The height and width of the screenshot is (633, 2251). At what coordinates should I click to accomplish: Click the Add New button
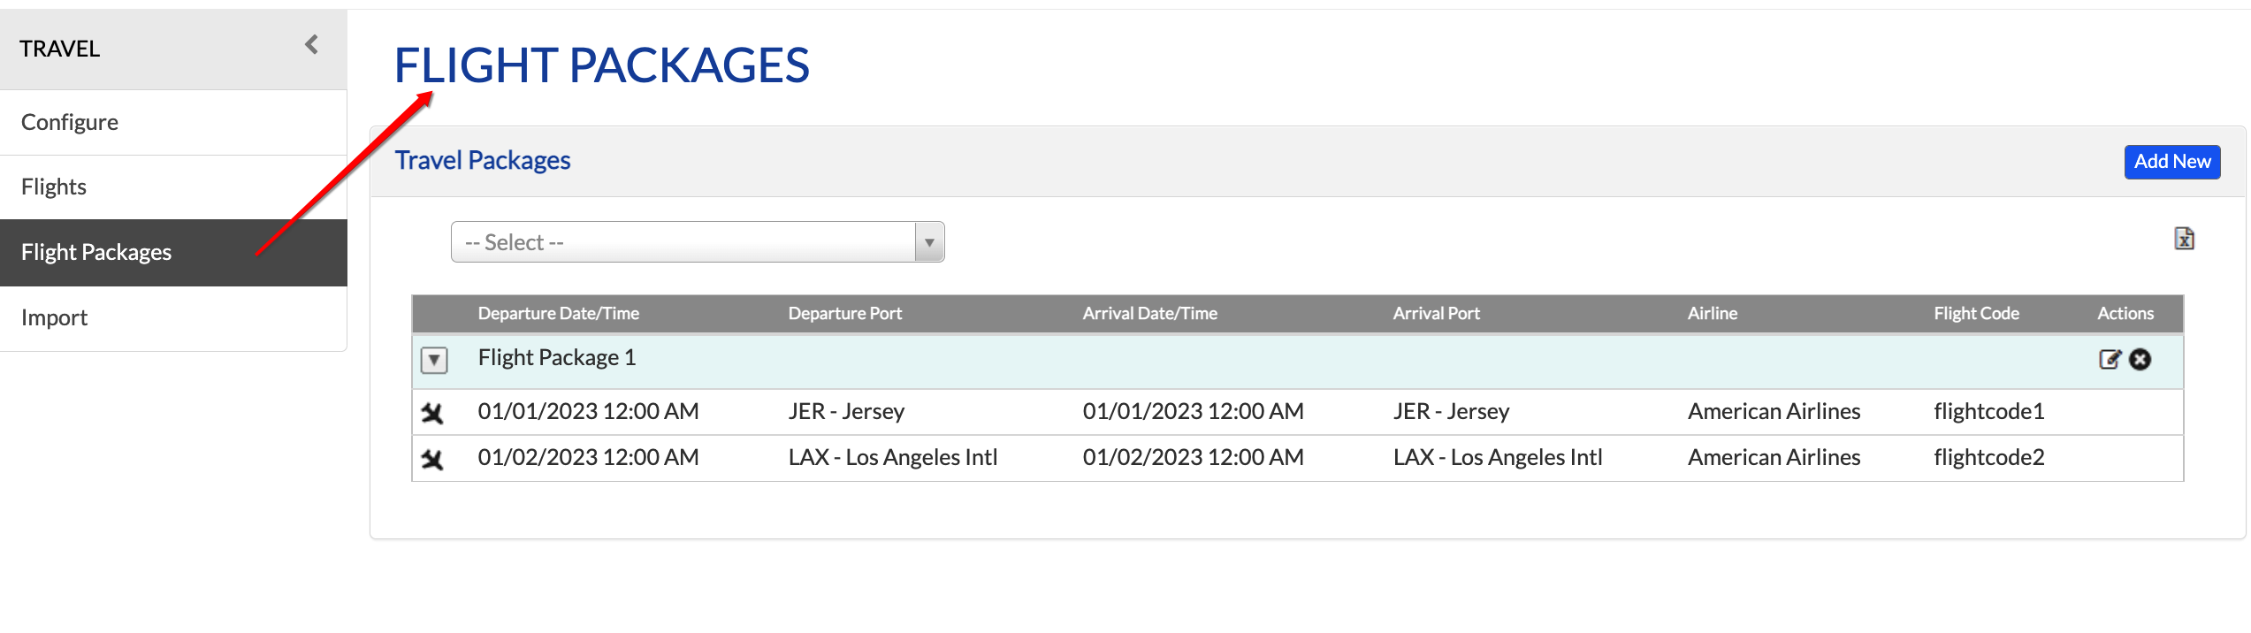(2171, 162)
